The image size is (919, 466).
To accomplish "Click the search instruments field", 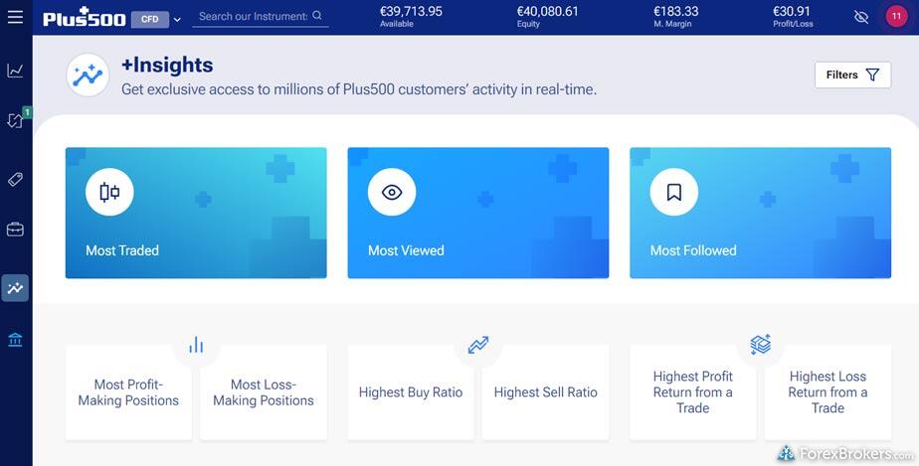I will (255, 16).
